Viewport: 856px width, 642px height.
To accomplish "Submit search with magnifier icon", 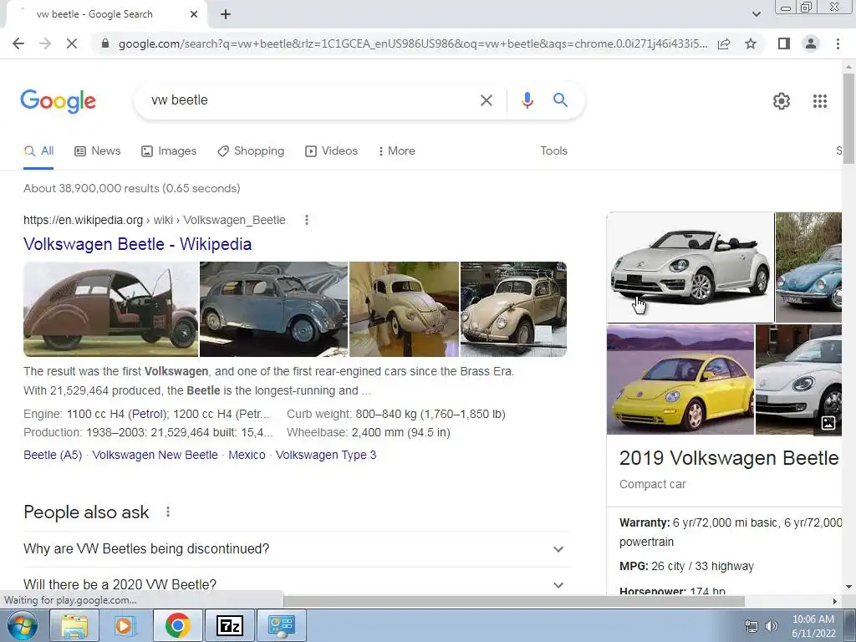I will (x=560, y=100).
